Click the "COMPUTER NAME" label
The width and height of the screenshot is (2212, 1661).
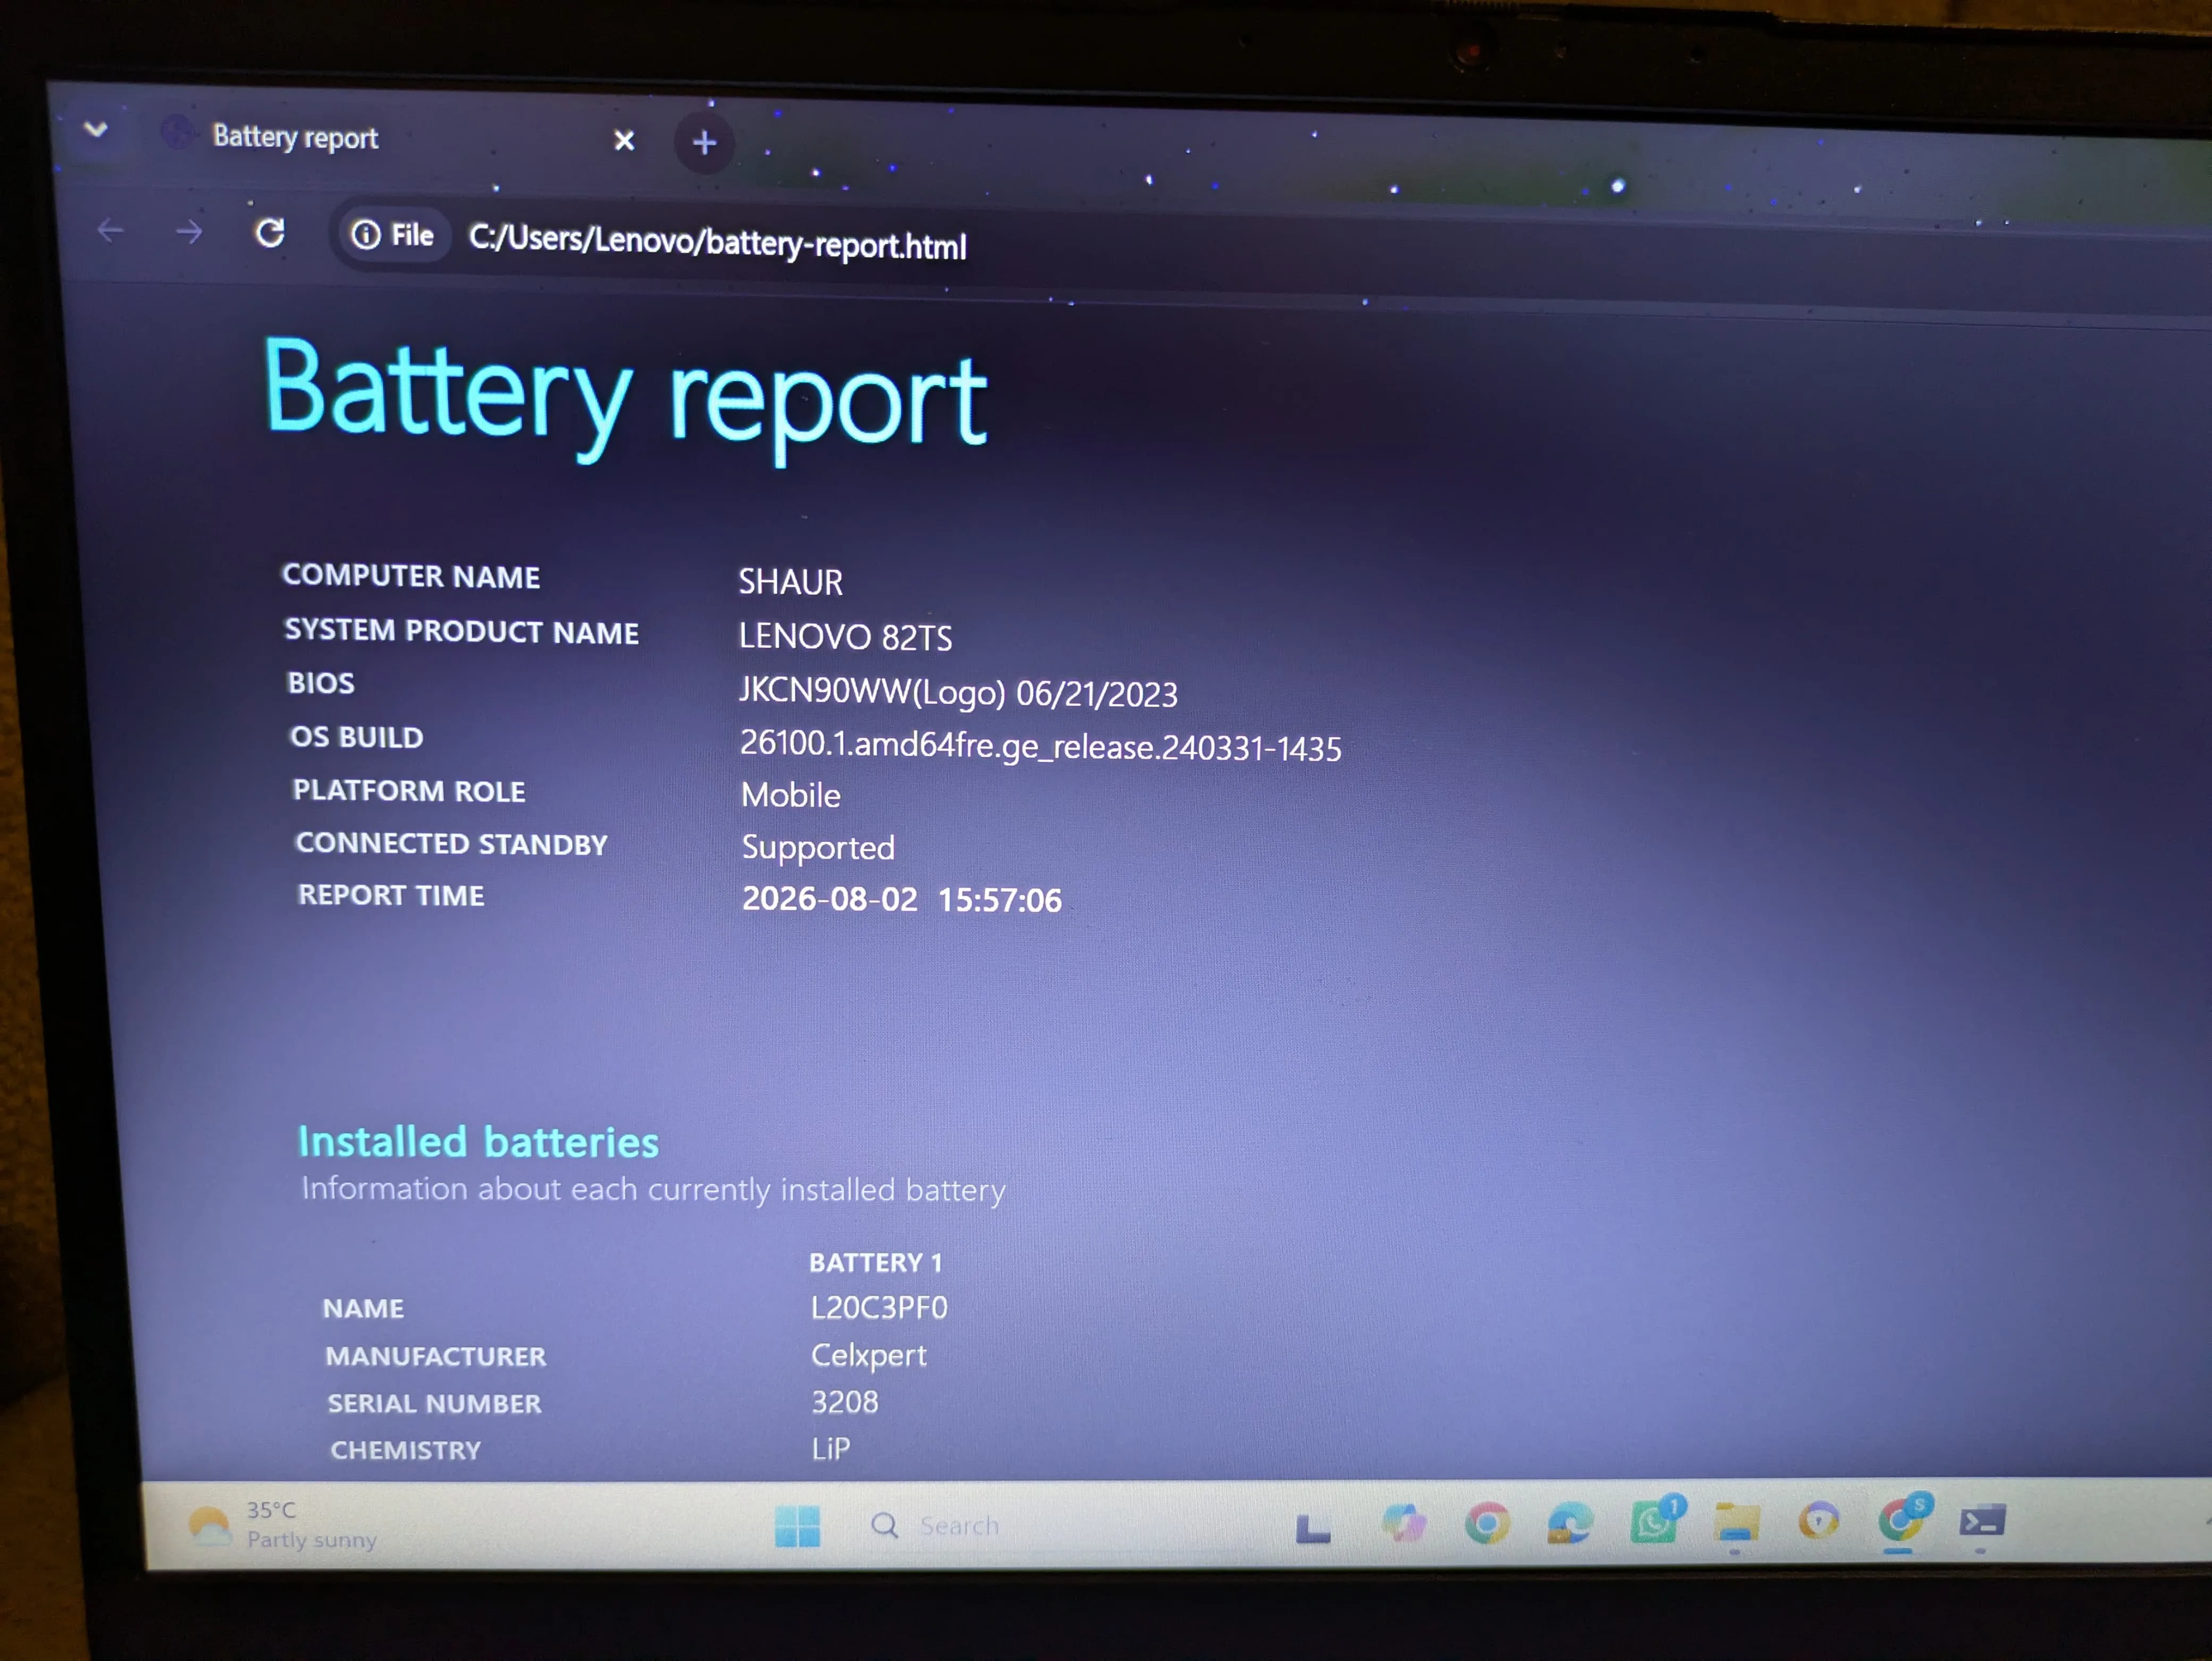(411, 576)
